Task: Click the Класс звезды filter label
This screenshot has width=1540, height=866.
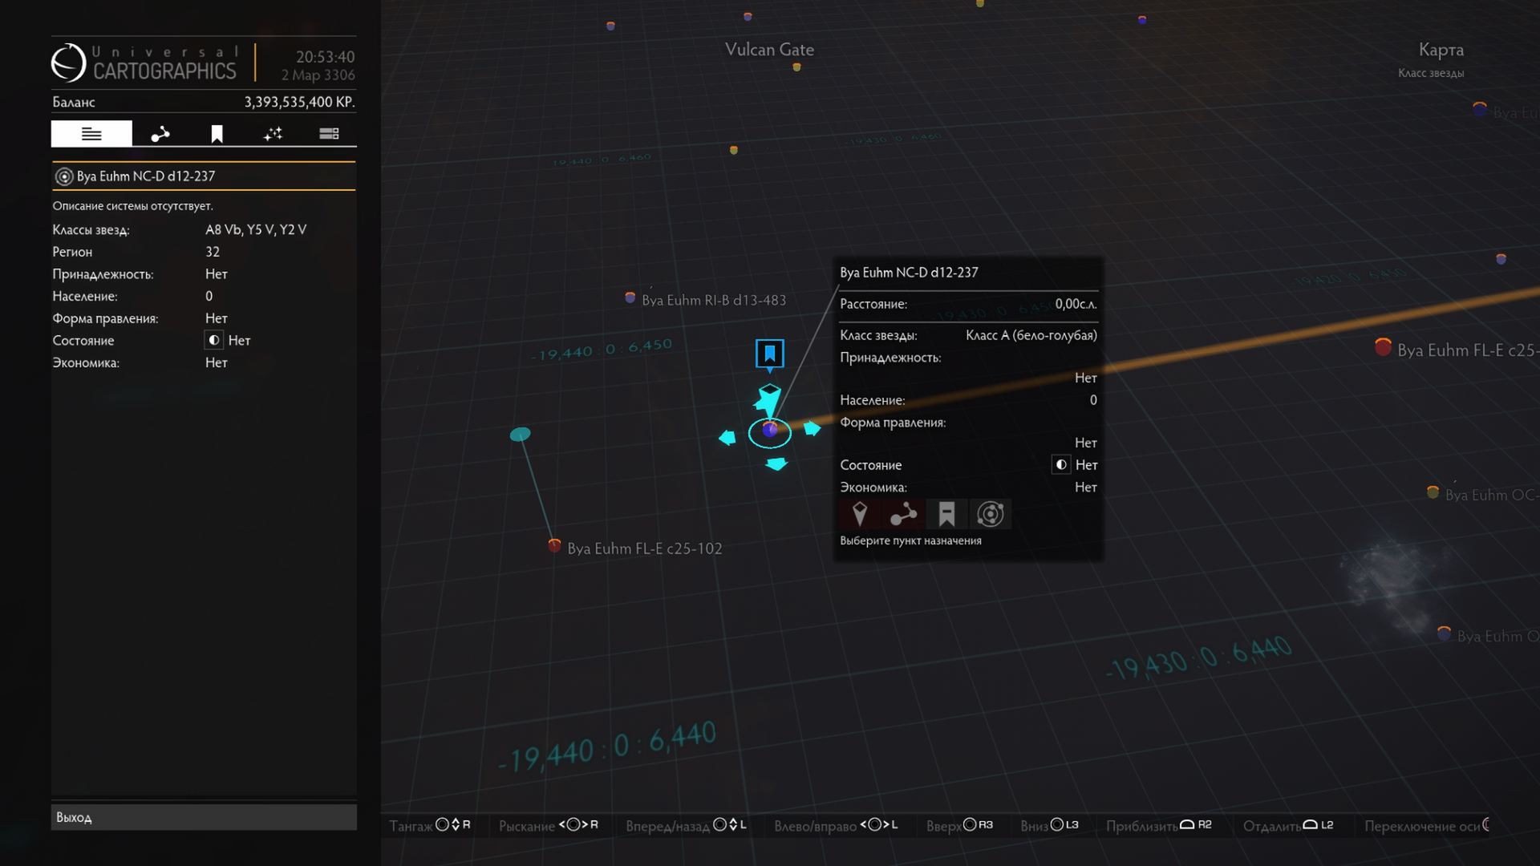Action: tap(1431, 73)
